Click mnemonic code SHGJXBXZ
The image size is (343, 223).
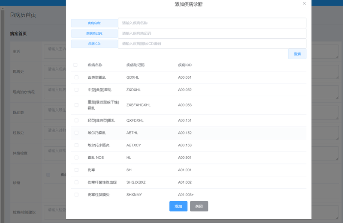coord(136,182)
